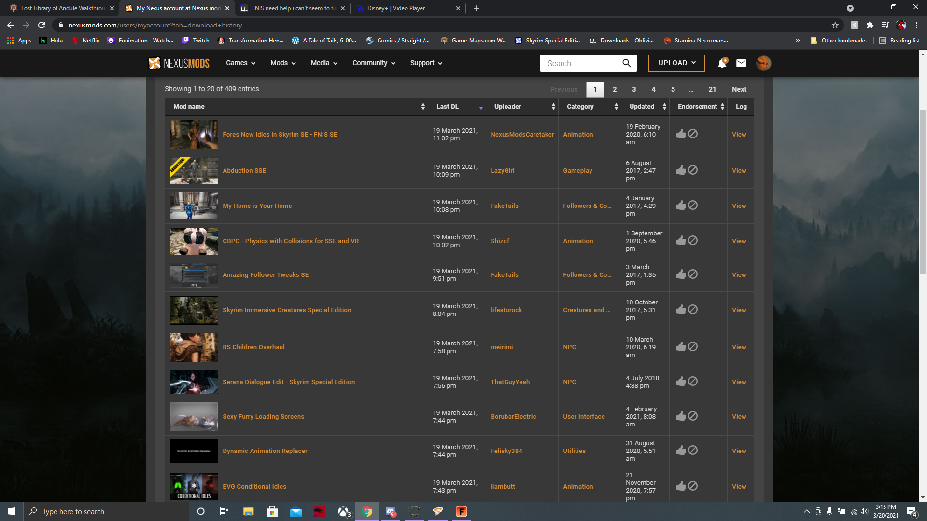
Task: Click the browser address bar URL
Action: pos(155,25)
